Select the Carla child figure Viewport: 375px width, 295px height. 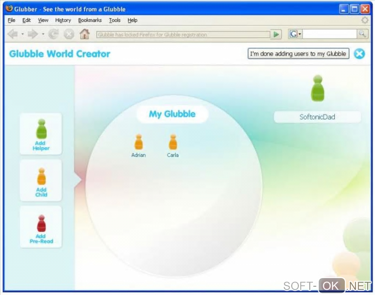click(x=173, y=145)
